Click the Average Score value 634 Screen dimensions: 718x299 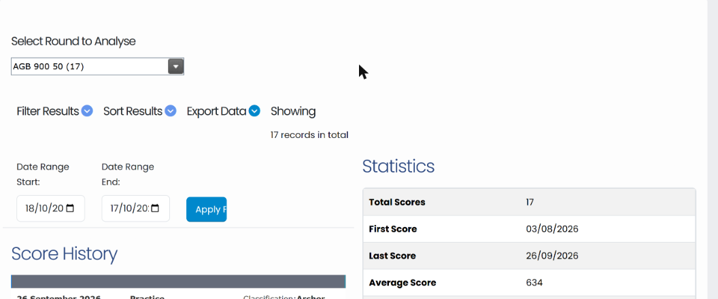point(534,283)
